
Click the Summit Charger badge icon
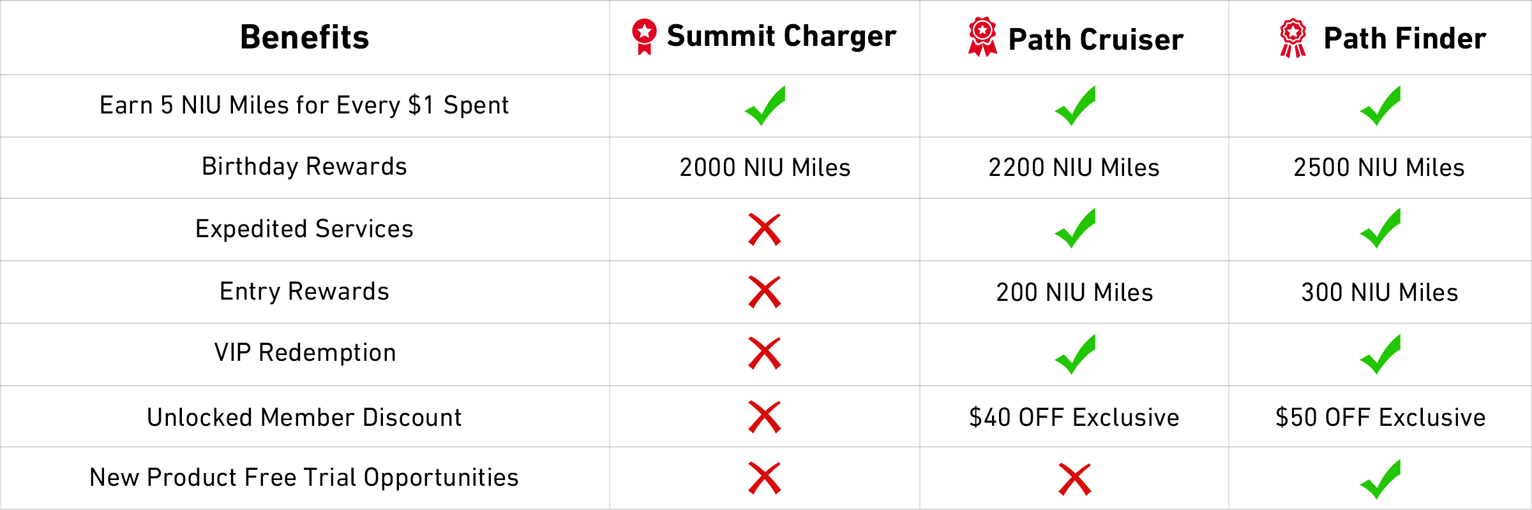point(644,36)
